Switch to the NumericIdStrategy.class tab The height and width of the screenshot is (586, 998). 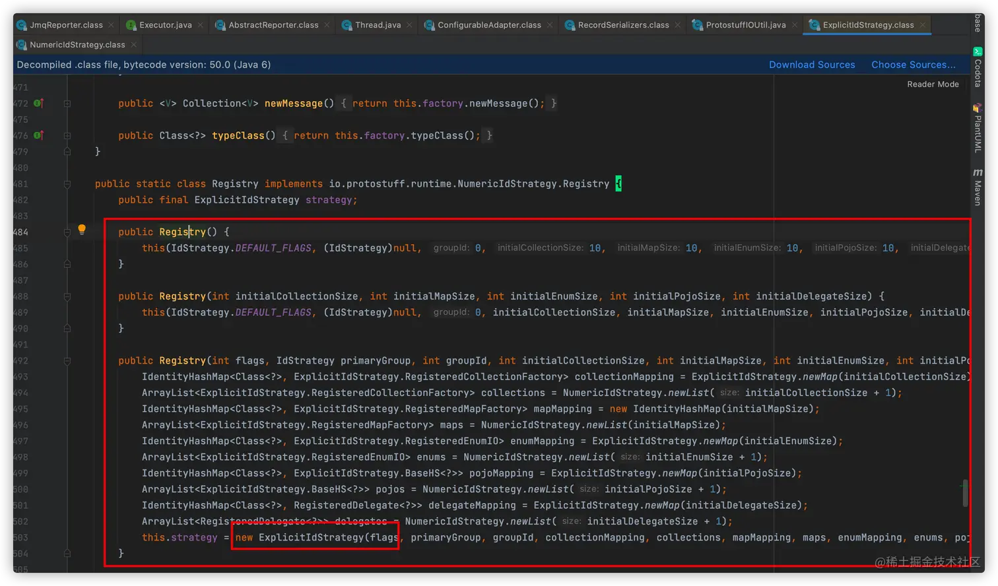click(77, 45)
